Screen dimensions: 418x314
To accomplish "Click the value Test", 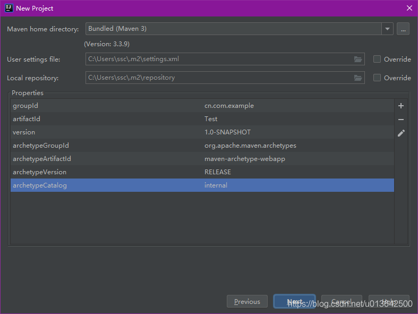I will 211,119.
